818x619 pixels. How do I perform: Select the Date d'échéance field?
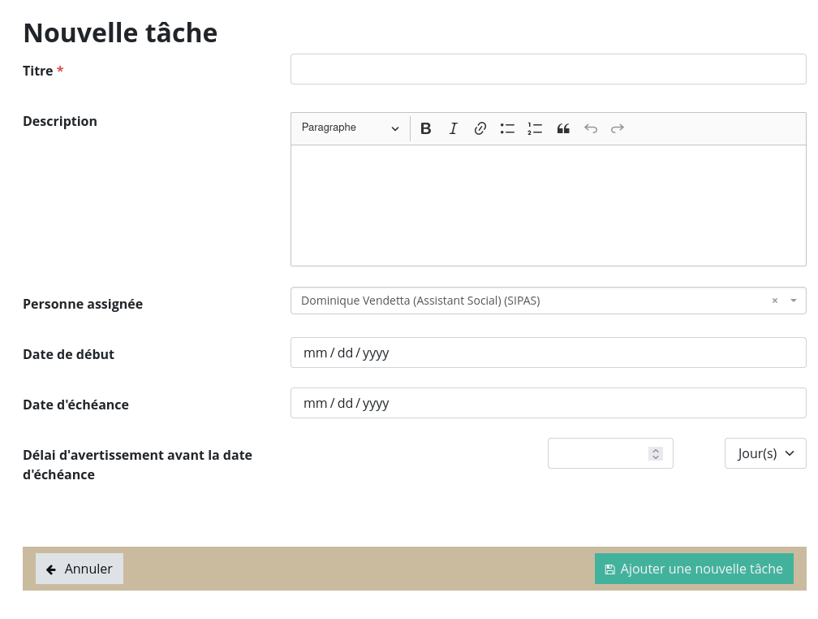click(x=548, y=403)
